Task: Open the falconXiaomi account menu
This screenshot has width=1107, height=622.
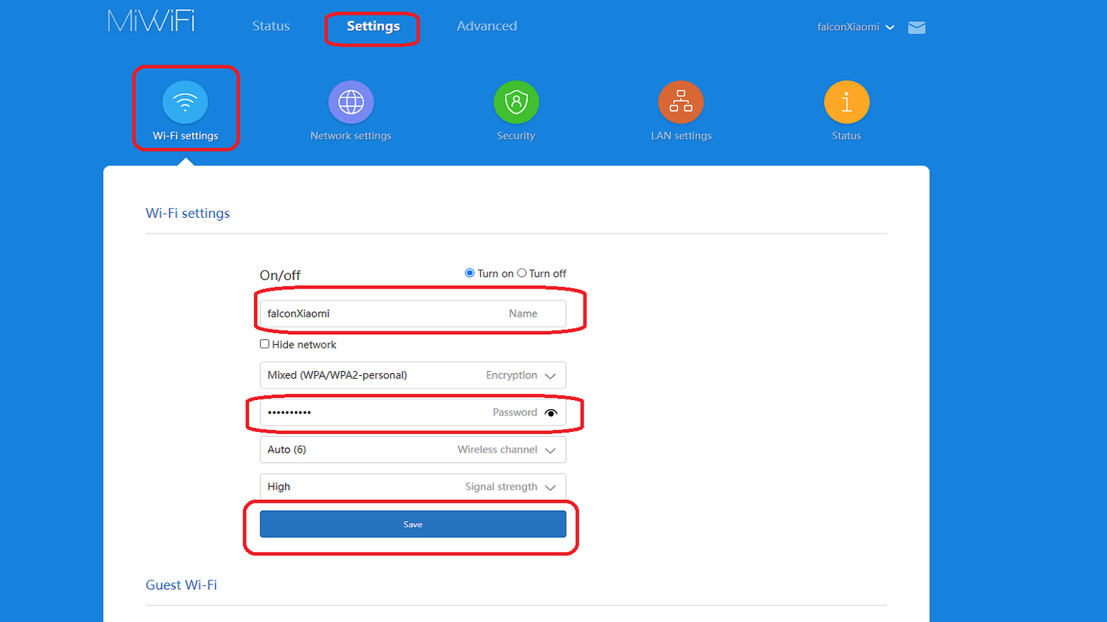Action: pos(855,27)
